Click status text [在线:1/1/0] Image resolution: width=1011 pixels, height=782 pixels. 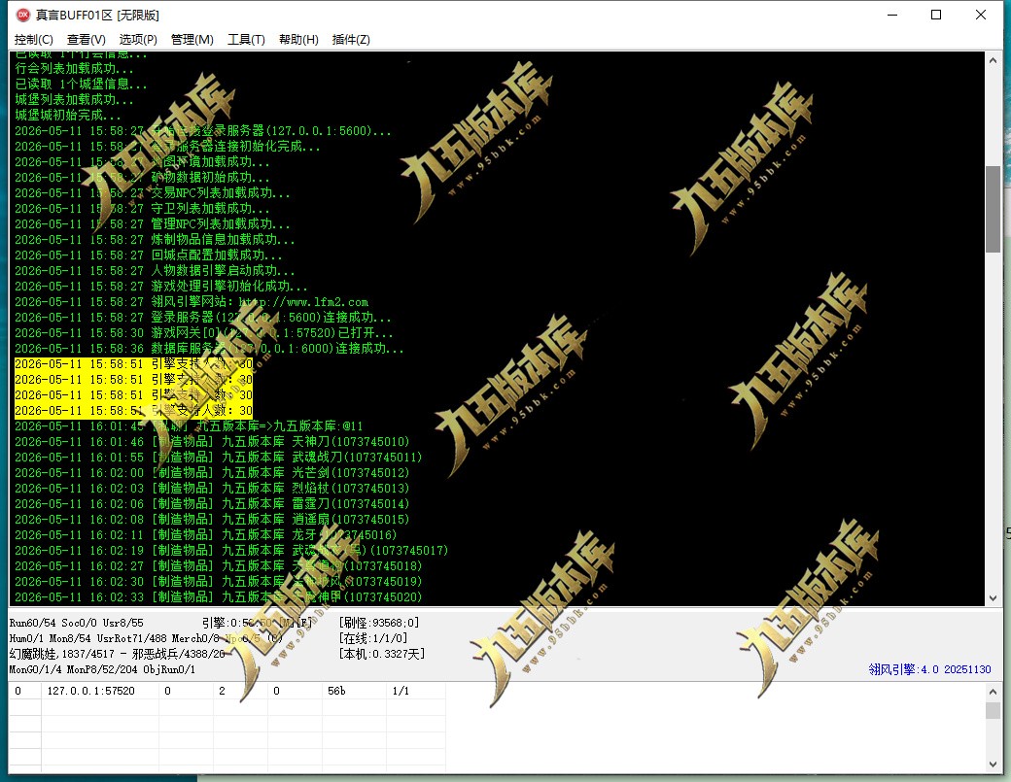tap(373, 638)
